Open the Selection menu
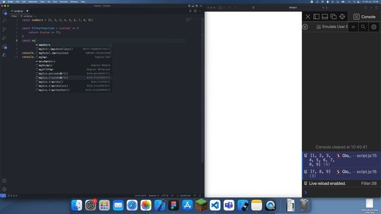 click(33, 1)
